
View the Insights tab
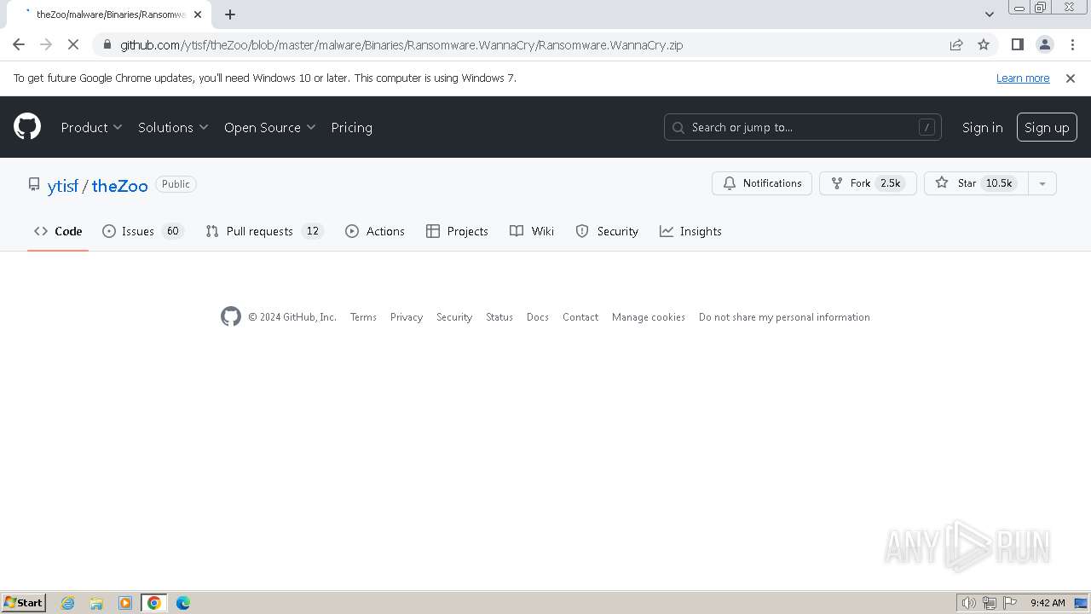(x=690, y=231)
